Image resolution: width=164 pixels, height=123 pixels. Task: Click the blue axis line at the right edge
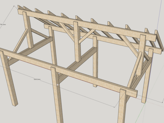tap(159, 16)
